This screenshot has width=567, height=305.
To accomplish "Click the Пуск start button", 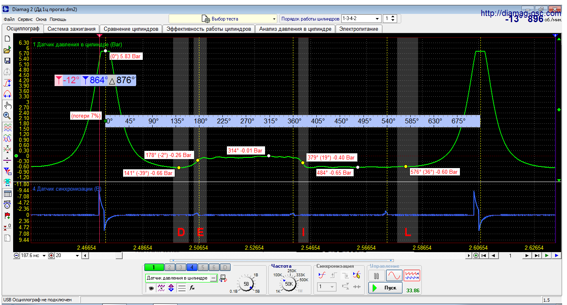I will 385,288.
